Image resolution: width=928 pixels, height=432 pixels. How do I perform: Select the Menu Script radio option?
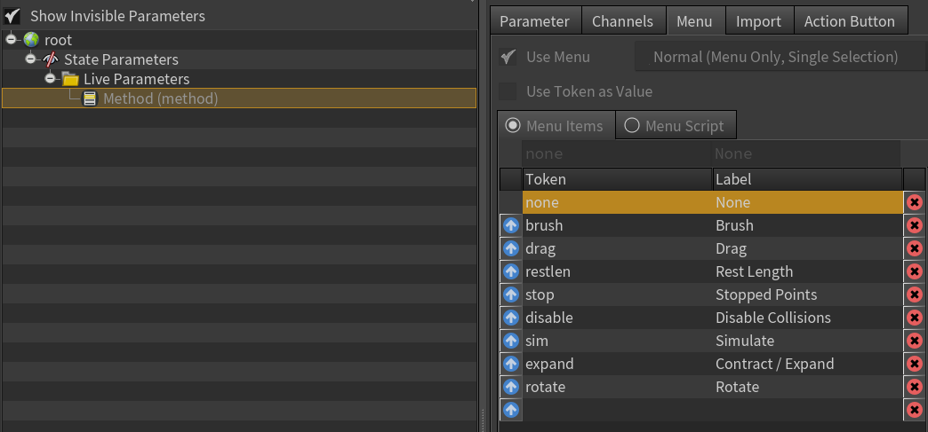coord(632,126)
